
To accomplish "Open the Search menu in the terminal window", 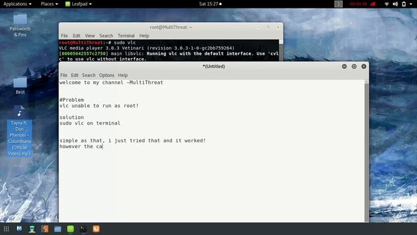I will [106, 36].
